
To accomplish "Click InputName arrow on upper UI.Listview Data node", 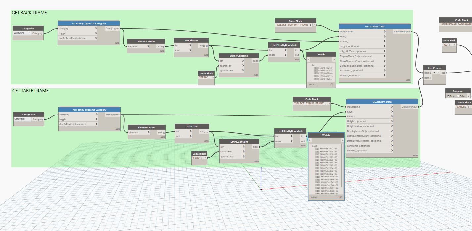I will [x=385, y=32].
